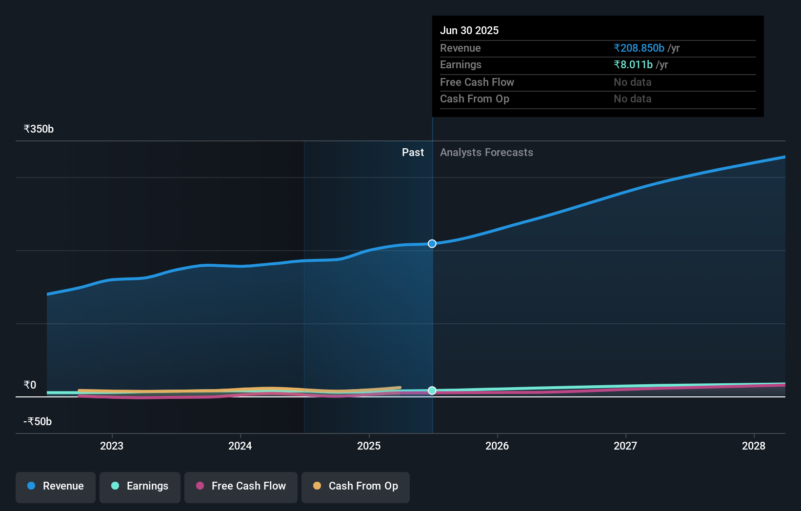Click the Revenue tooltip row label

461,48
